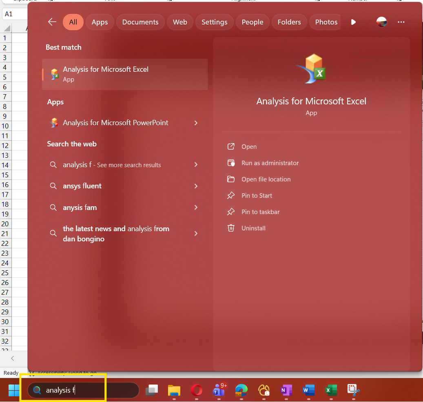Launch Analysis for Microsoft PowerPoint app result
Image resolution: width=423 pixels, height=402 pixels.
coord(115,123)
